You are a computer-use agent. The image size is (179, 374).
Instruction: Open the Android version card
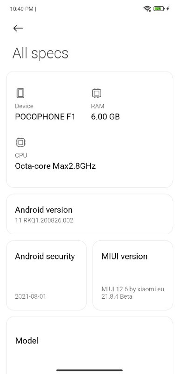click(x=89, y=214)
